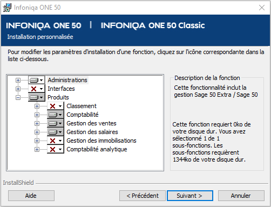The image size is (271, 207).
Task: Select the Classement feature label
Action: pyautogui.click(x=82, y=106)
